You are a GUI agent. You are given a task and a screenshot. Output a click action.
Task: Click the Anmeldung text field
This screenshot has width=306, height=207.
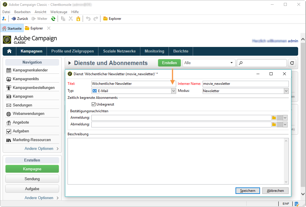point(181,118)
